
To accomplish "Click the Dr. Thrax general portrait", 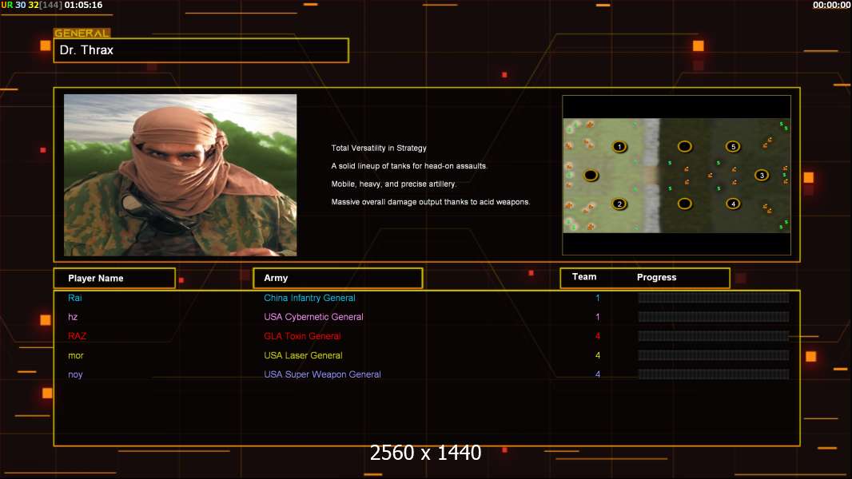I will click(x=181, y=175).
